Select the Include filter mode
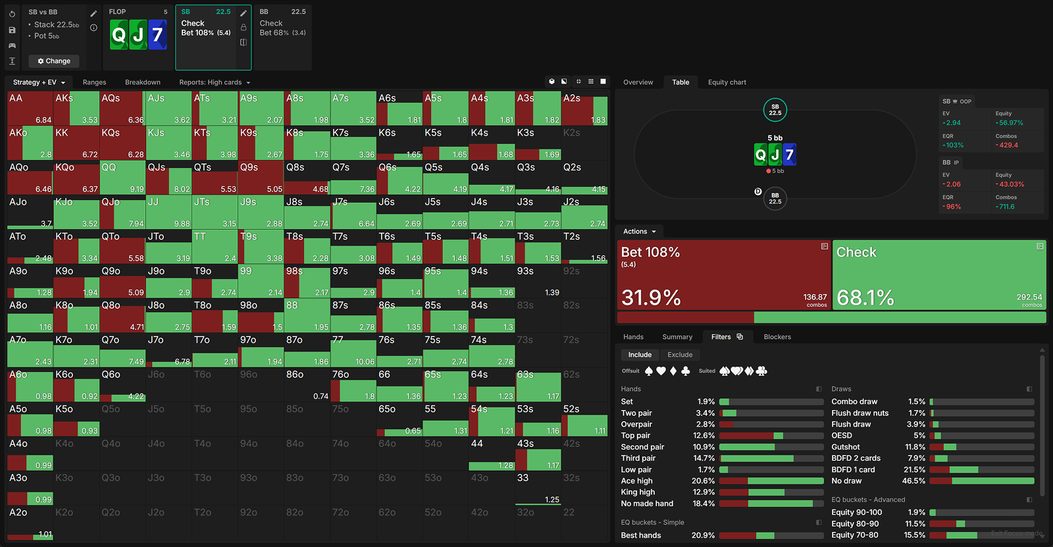 (x=639, y=355)
